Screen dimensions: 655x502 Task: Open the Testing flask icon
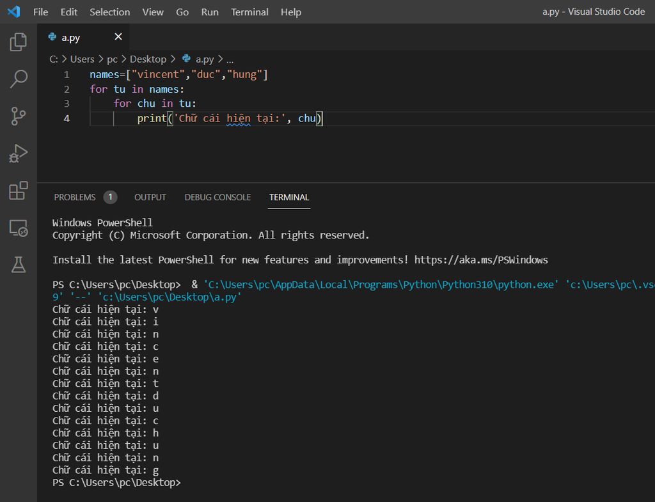pyautogui.click(x=19, y=264)
